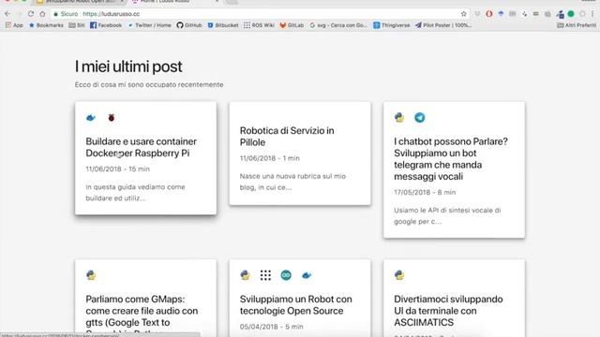600x337 pixels.
Task: Open the Twitter / Home bookmark
Action: (149, 25)
